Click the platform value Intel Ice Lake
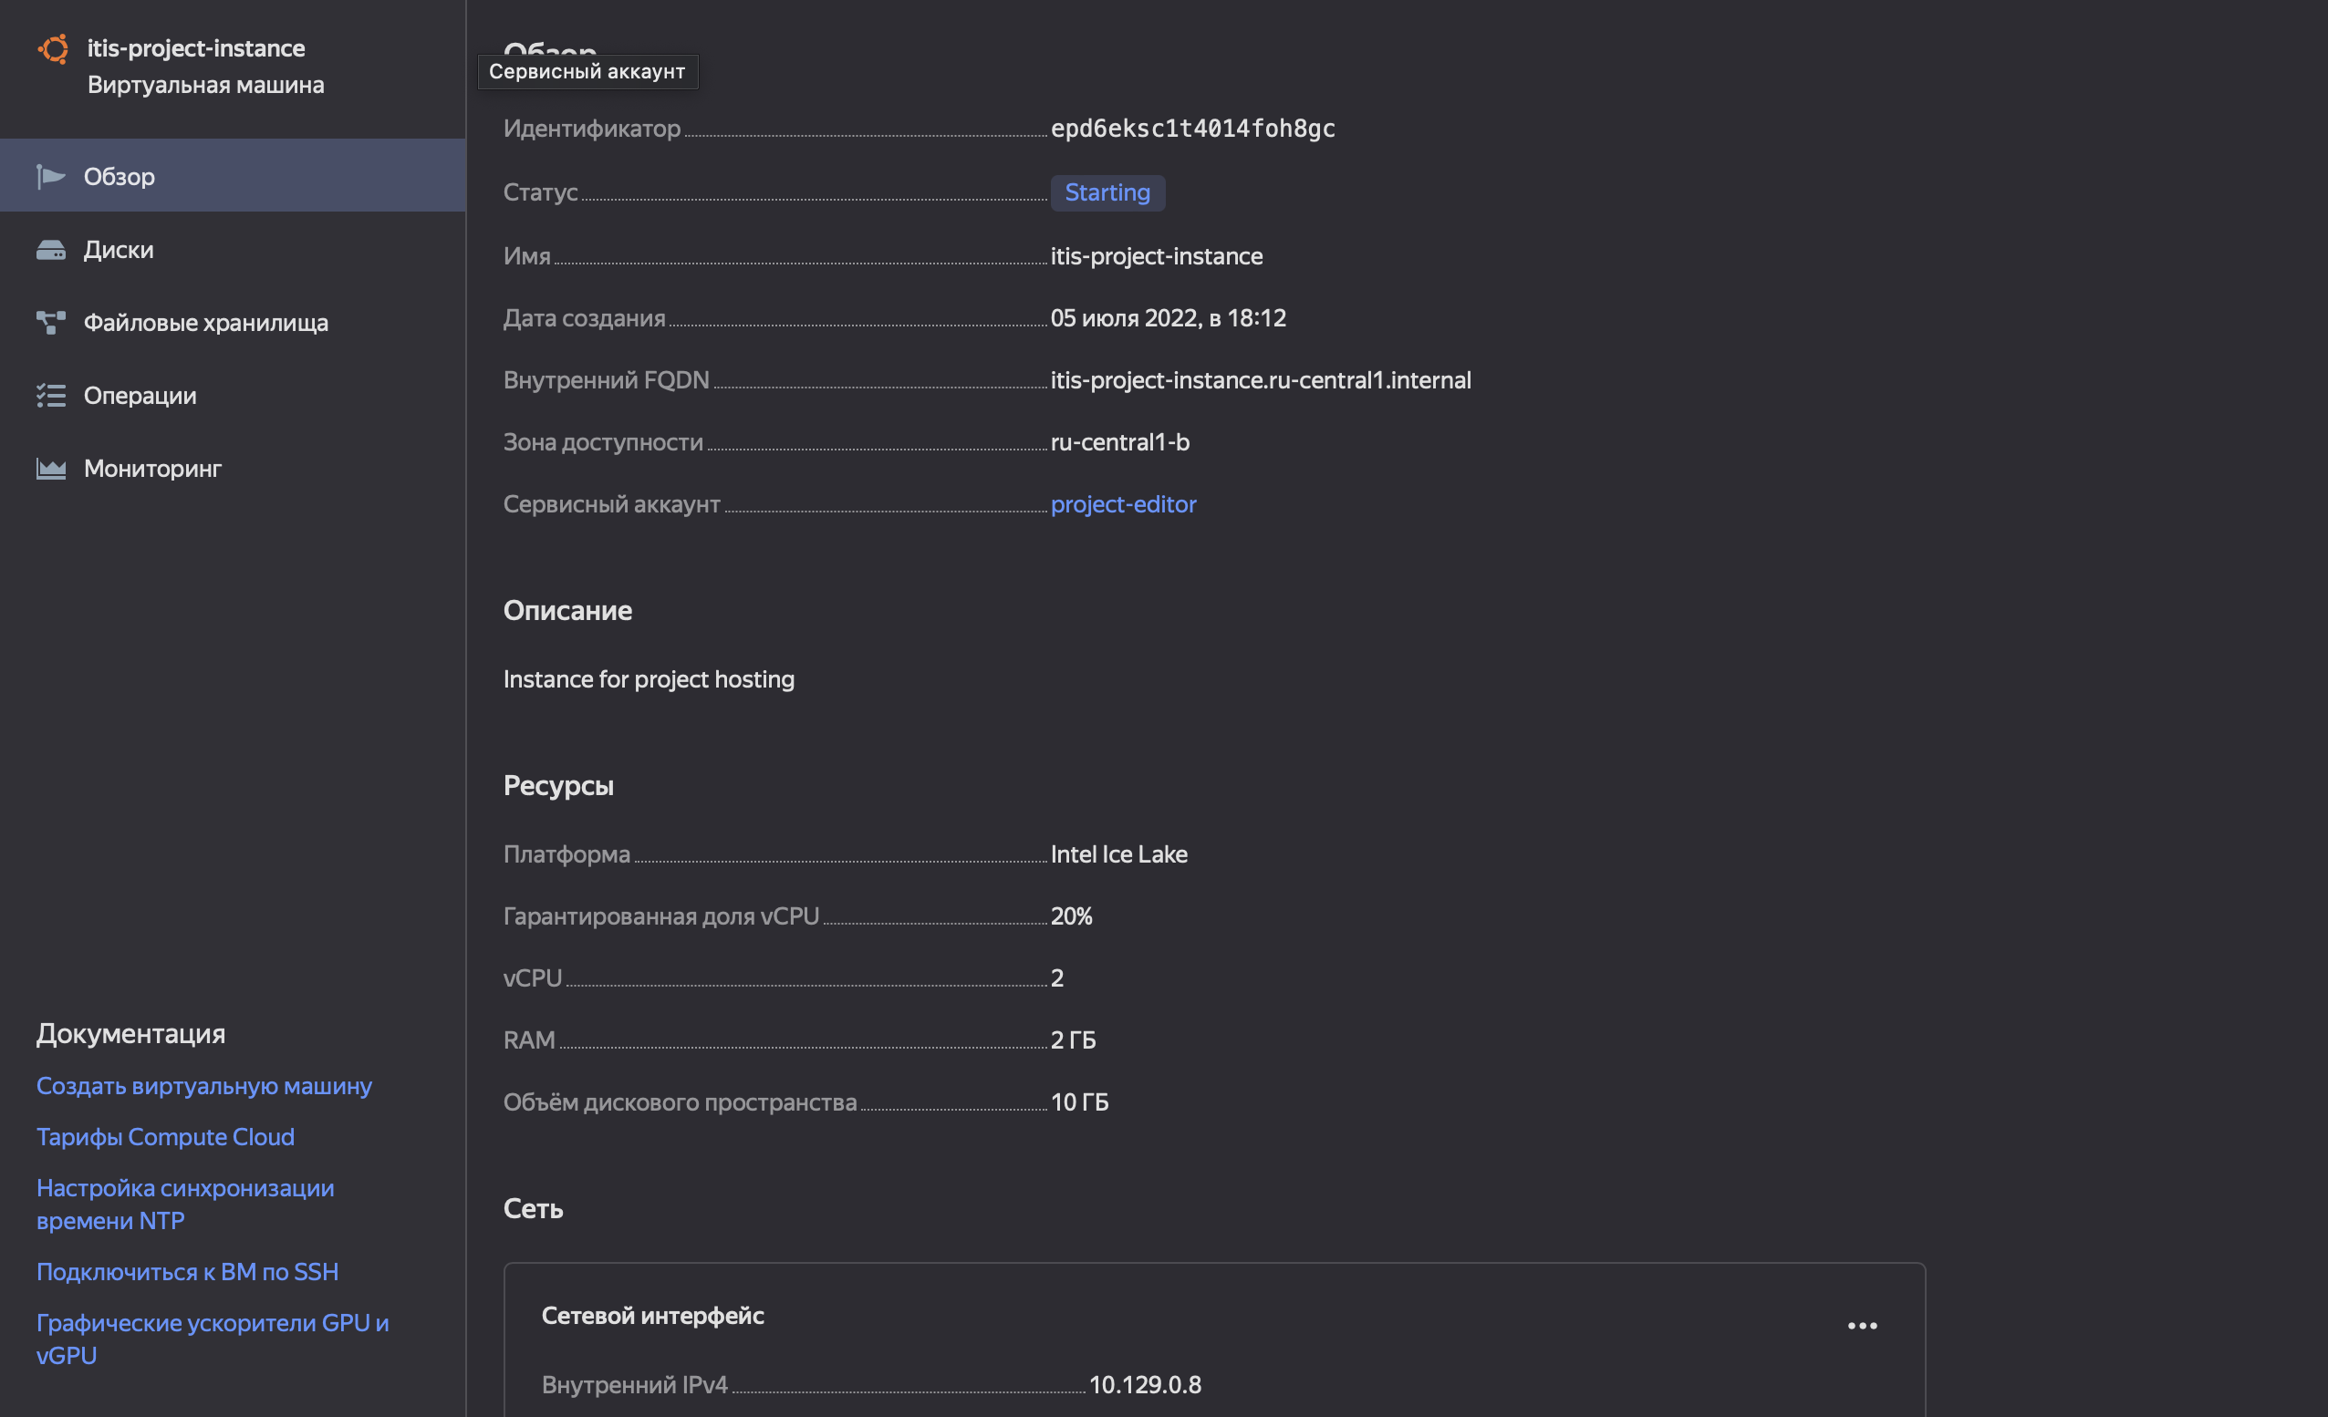 1118,854
